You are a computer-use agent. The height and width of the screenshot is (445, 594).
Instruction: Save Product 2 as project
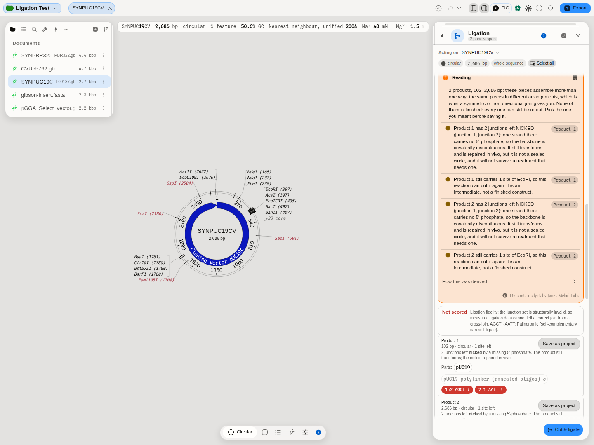[559, 405]
